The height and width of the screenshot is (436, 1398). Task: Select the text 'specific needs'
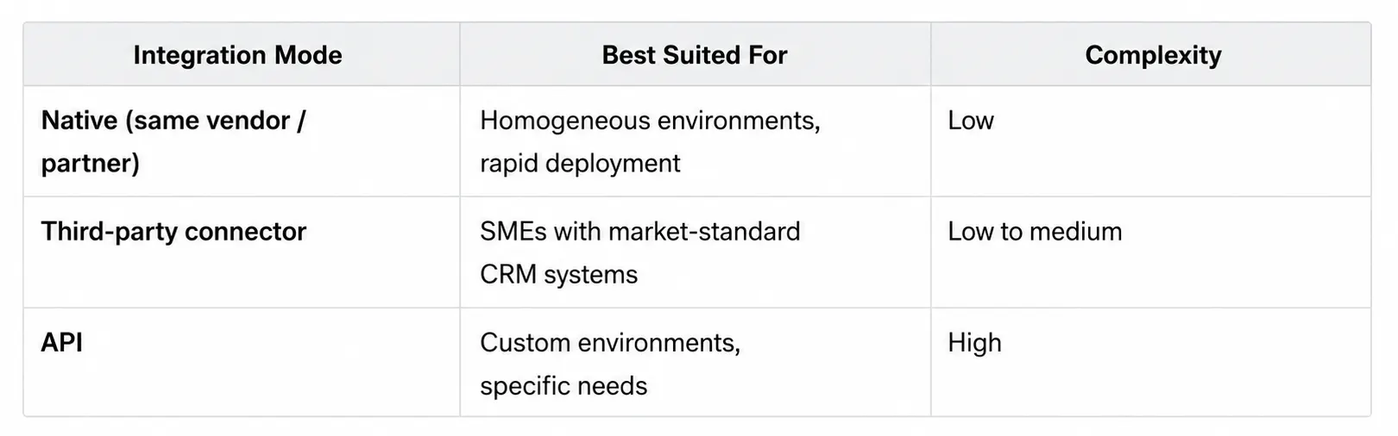tap(564, 386)
